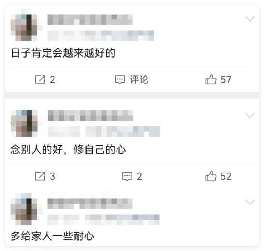Open second commenter's blurred username

pyautogui.click(x=90, y=115)
